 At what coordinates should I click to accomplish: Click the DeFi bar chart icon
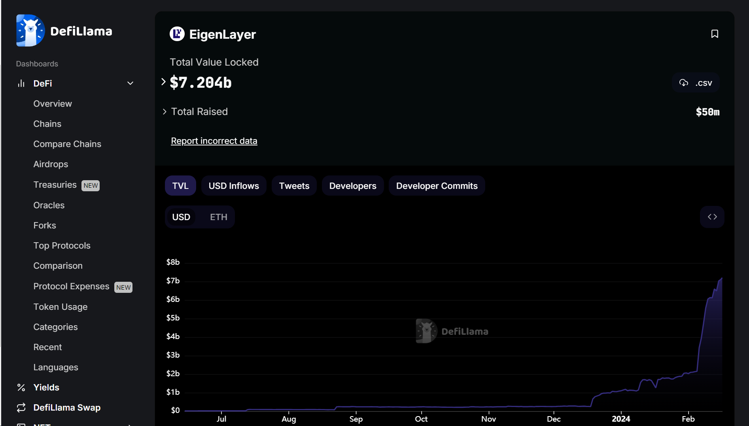pyautogui.click(x=21, y=83)
